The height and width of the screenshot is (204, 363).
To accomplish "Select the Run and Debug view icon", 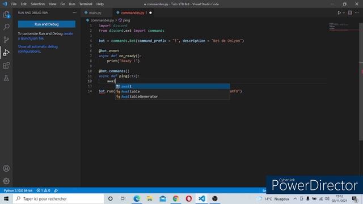I will [6, 53].
